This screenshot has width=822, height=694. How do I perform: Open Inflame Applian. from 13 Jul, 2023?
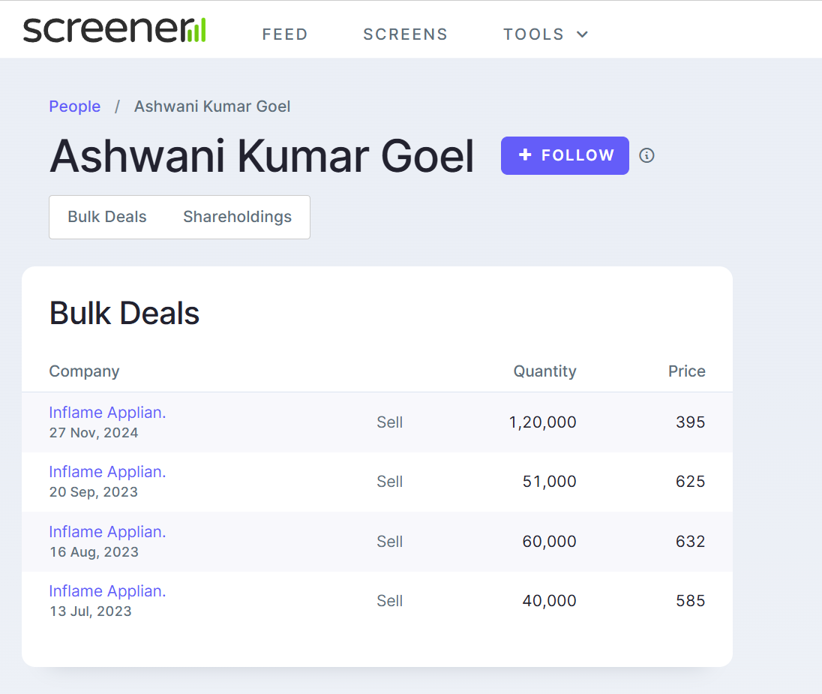click(x=107, y=591)
